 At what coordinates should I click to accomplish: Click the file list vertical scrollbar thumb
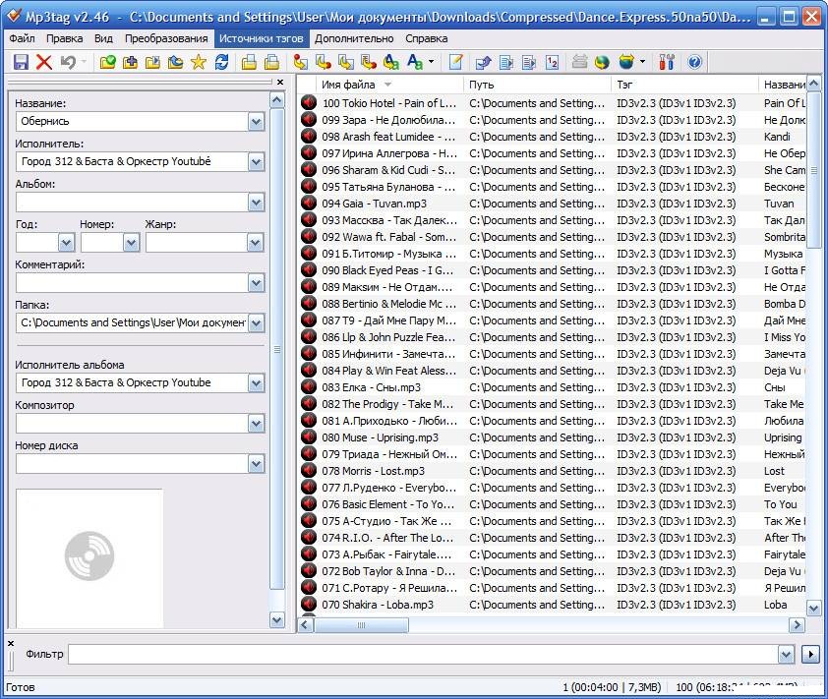coord(814,170)
